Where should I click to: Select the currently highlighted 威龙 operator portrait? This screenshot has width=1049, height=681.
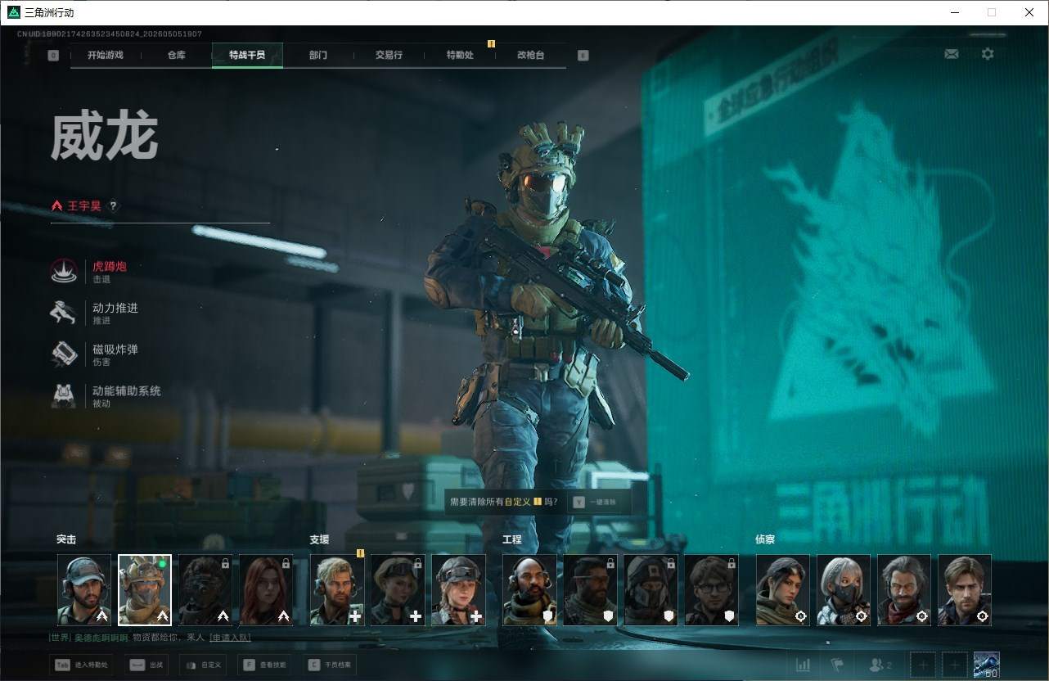tap(145, 590)
